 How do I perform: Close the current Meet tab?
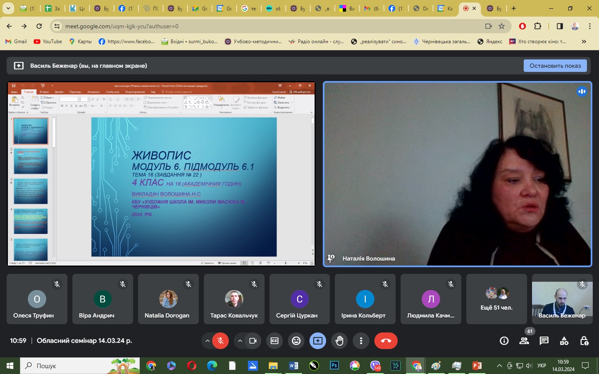tap(474, 8)
